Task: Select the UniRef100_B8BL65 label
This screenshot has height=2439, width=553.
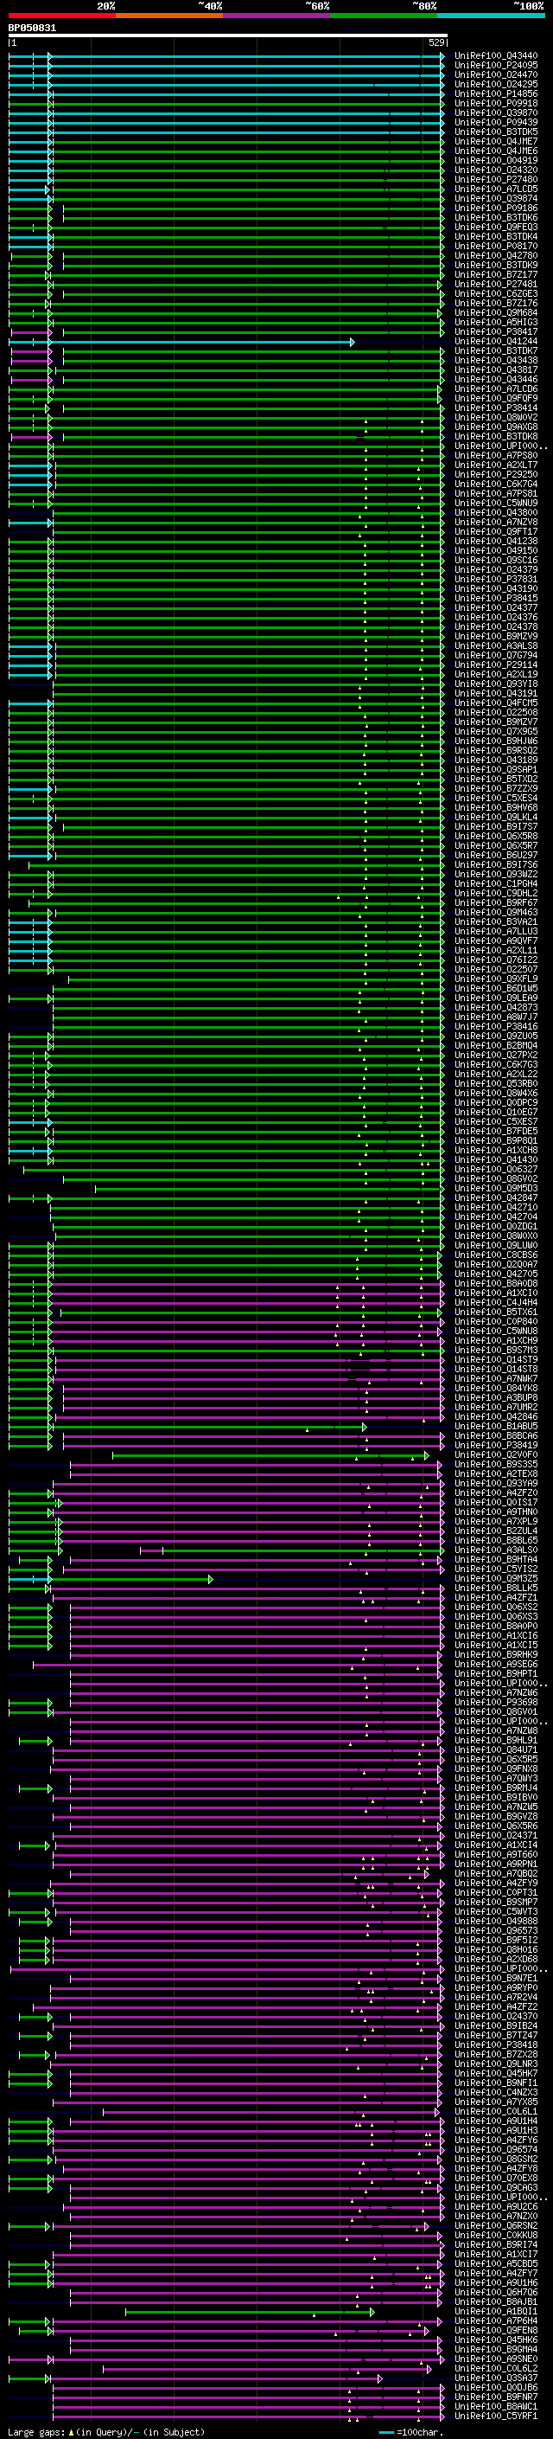Action: pyautogui.click(x=496, y=1539)
